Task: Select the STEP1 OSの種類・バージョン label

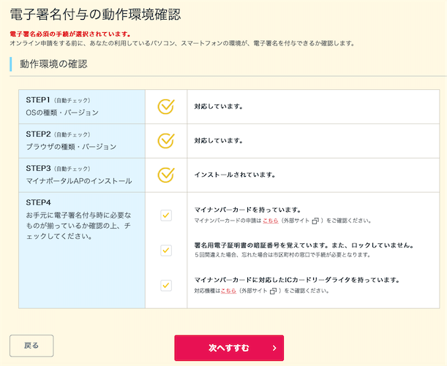Action: pyautogui.click(x=61, y=113)
